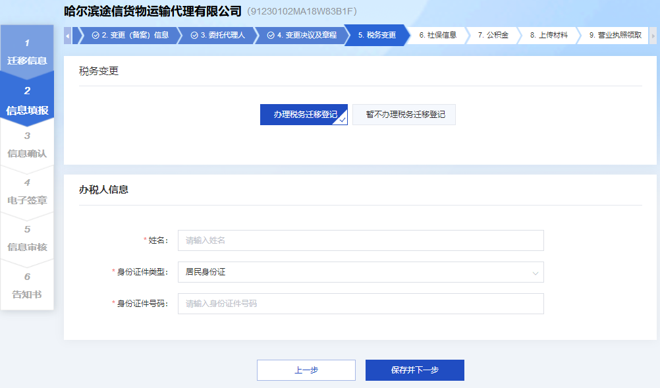Image resolution: width=660 pixels, height=388 pixels.
Task: Select 办理税务迁移登记 option
Action: pos(304,115)
